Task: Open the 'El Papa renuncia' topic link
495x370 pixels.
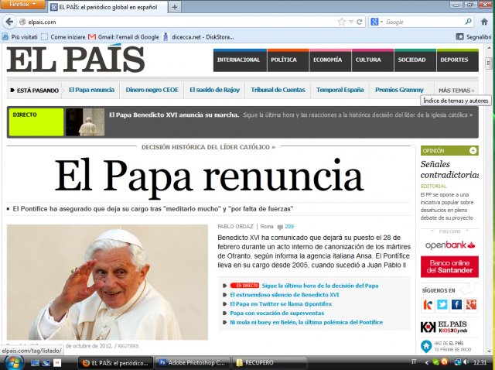Action: coord(91,90)
